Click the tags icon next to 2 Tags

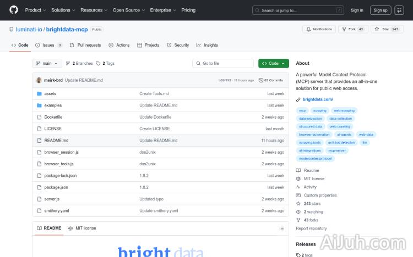98,64
